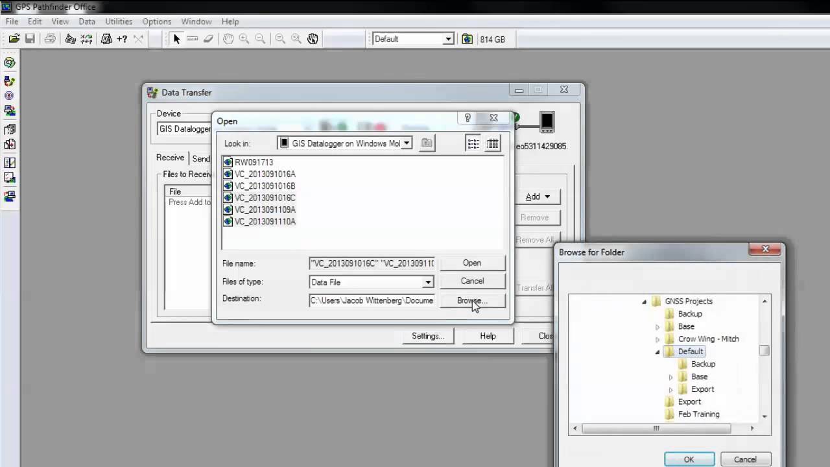Click OK in Browse for Folder
The width and height of the screenshot is (830, 467).
tap(689, 459)
